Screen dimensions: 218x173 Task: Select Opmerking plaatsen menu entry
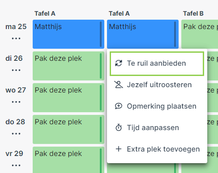(x=157, y=106)
